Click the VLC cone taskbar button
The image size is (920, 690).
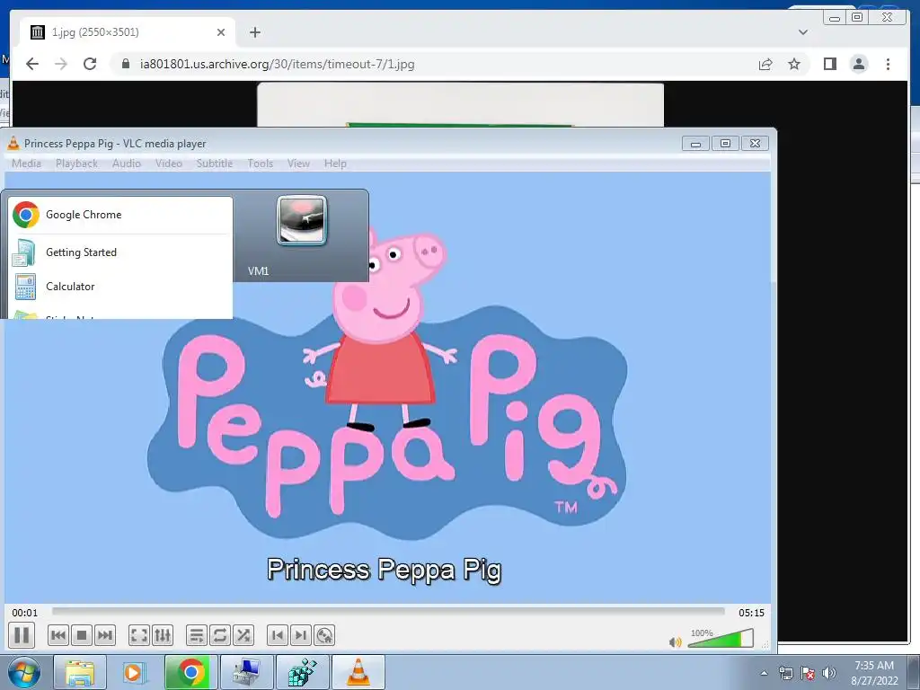358,672
